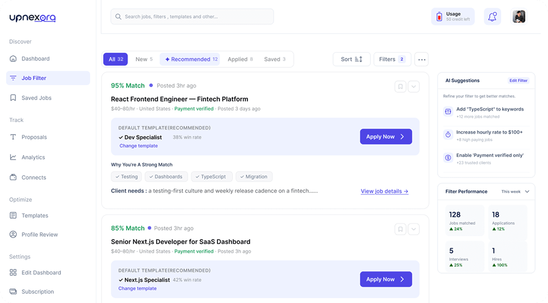
Task: Click the Migration match tag
Action: pos(254,176)
